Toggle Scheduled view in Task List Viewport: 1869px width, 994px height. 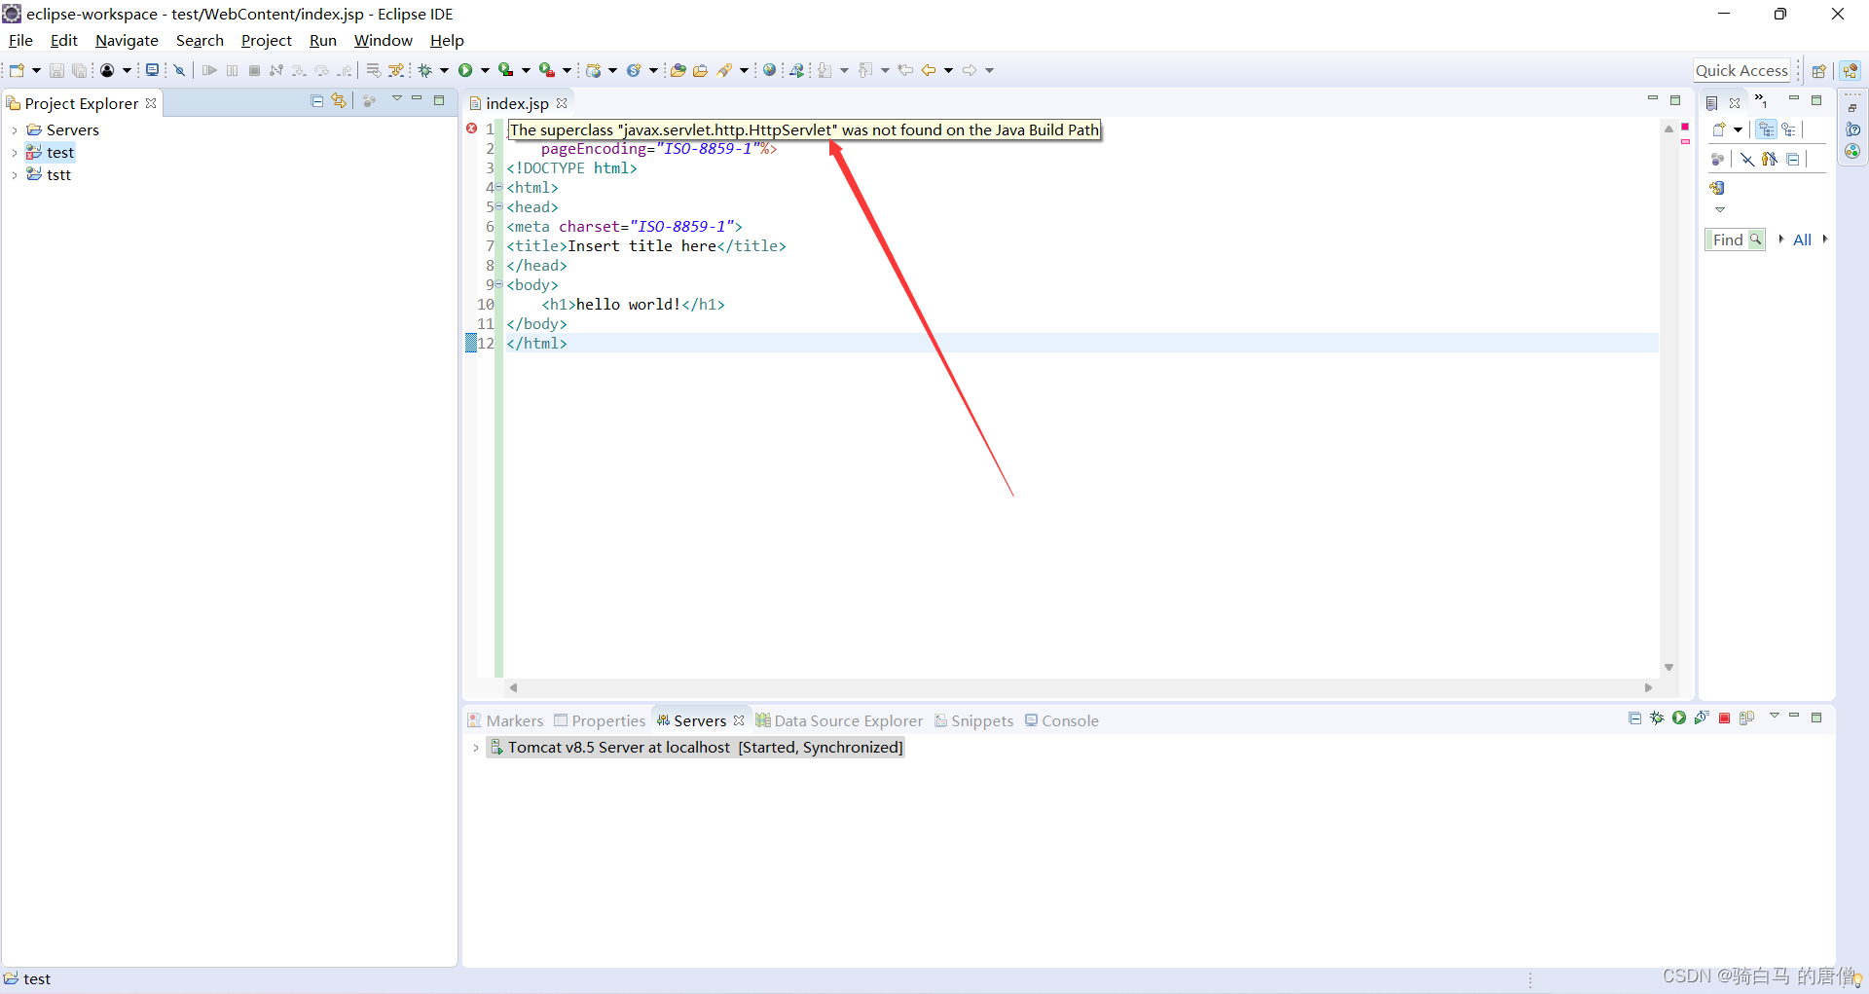[1789, 129]
